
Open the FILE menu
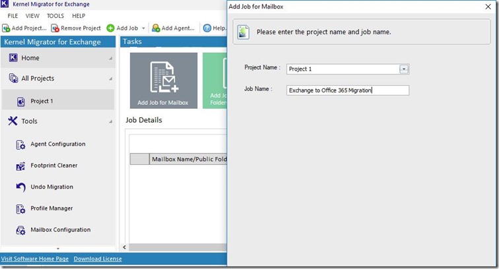pyautogui.click(x=13, y=16)
